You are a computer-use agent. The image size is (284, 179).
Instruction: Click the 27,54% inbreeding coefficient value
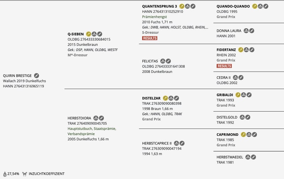coord(13,174)
